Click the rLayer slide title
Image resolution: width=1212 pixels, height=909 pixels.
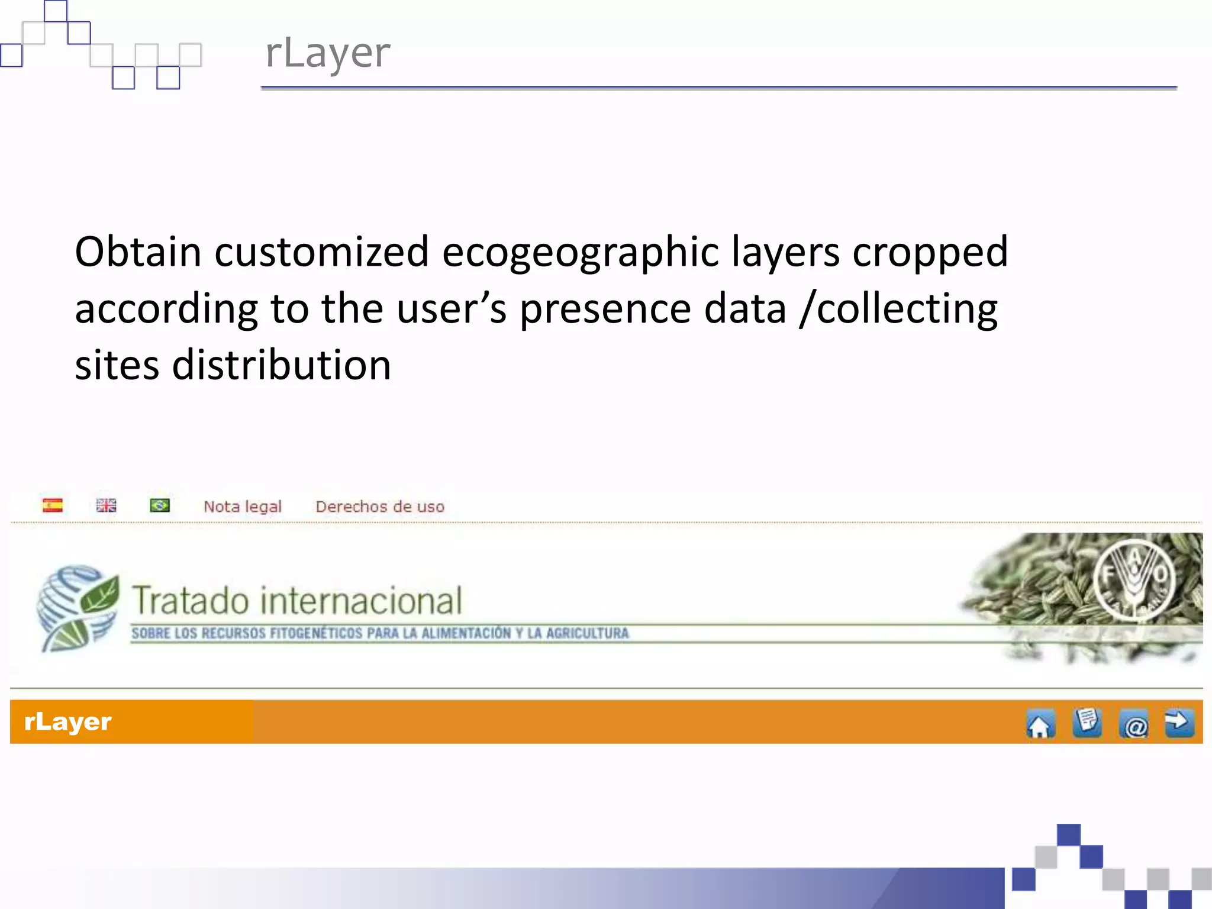328,53
